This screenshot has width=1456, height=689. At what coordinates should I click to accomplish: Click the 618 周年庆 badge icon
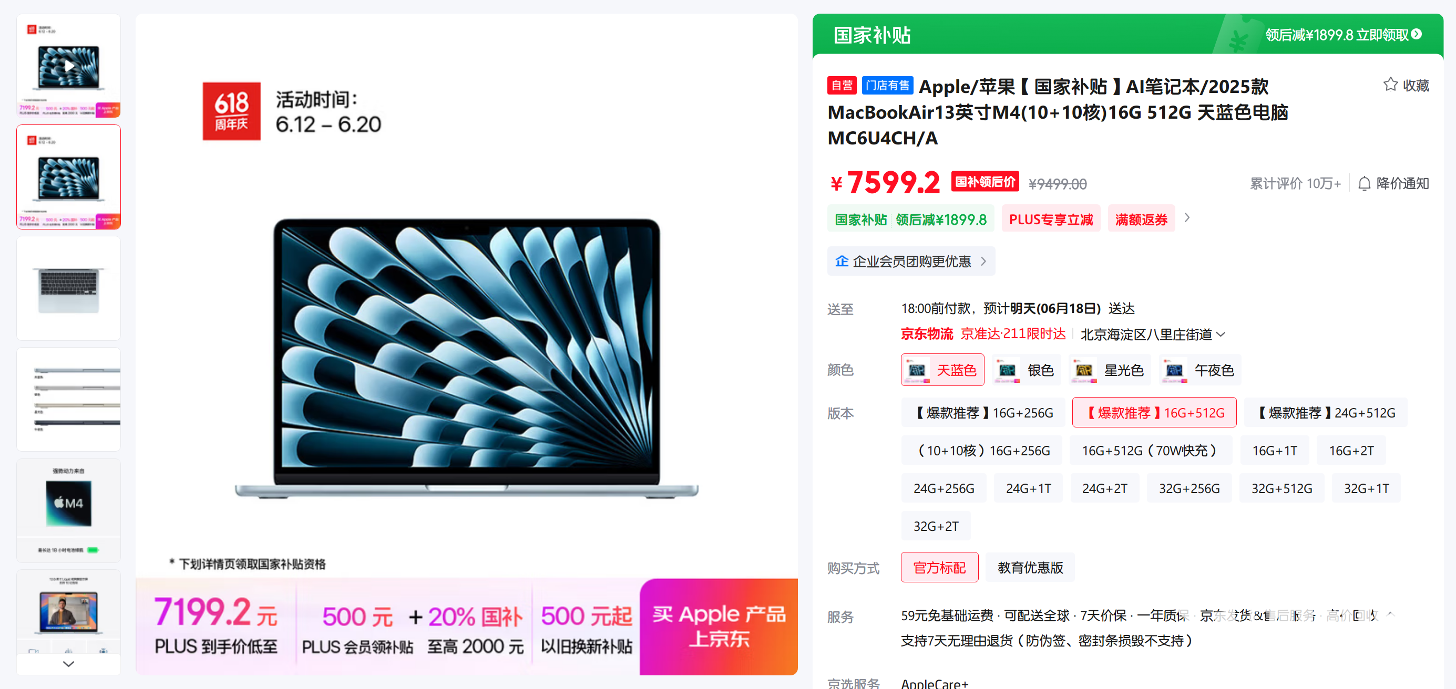pyautogui.click(x=231, y=111)
